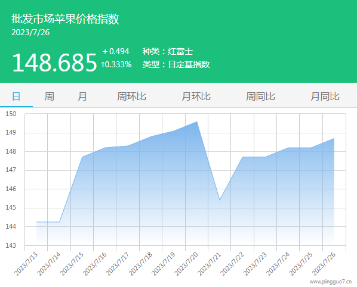Click the 150 y-axis label
The image size is (357, 287).
(11, 114)
